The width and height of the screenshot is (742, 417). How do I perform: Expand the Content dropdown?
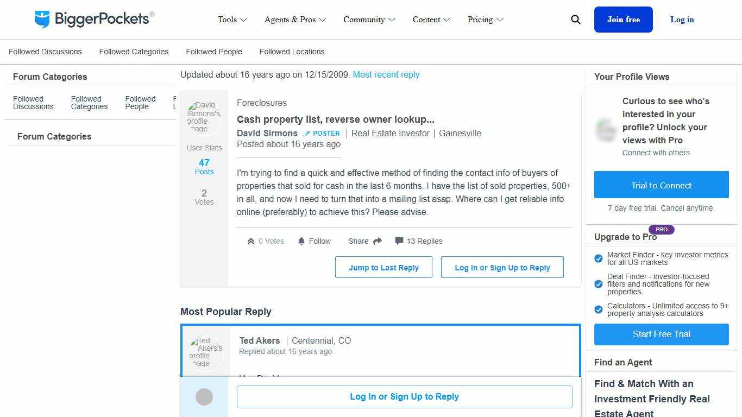431,20
